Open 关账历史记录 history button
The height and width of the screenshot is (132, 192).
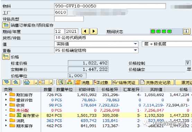pyautogui.click(x=157, y=82)
